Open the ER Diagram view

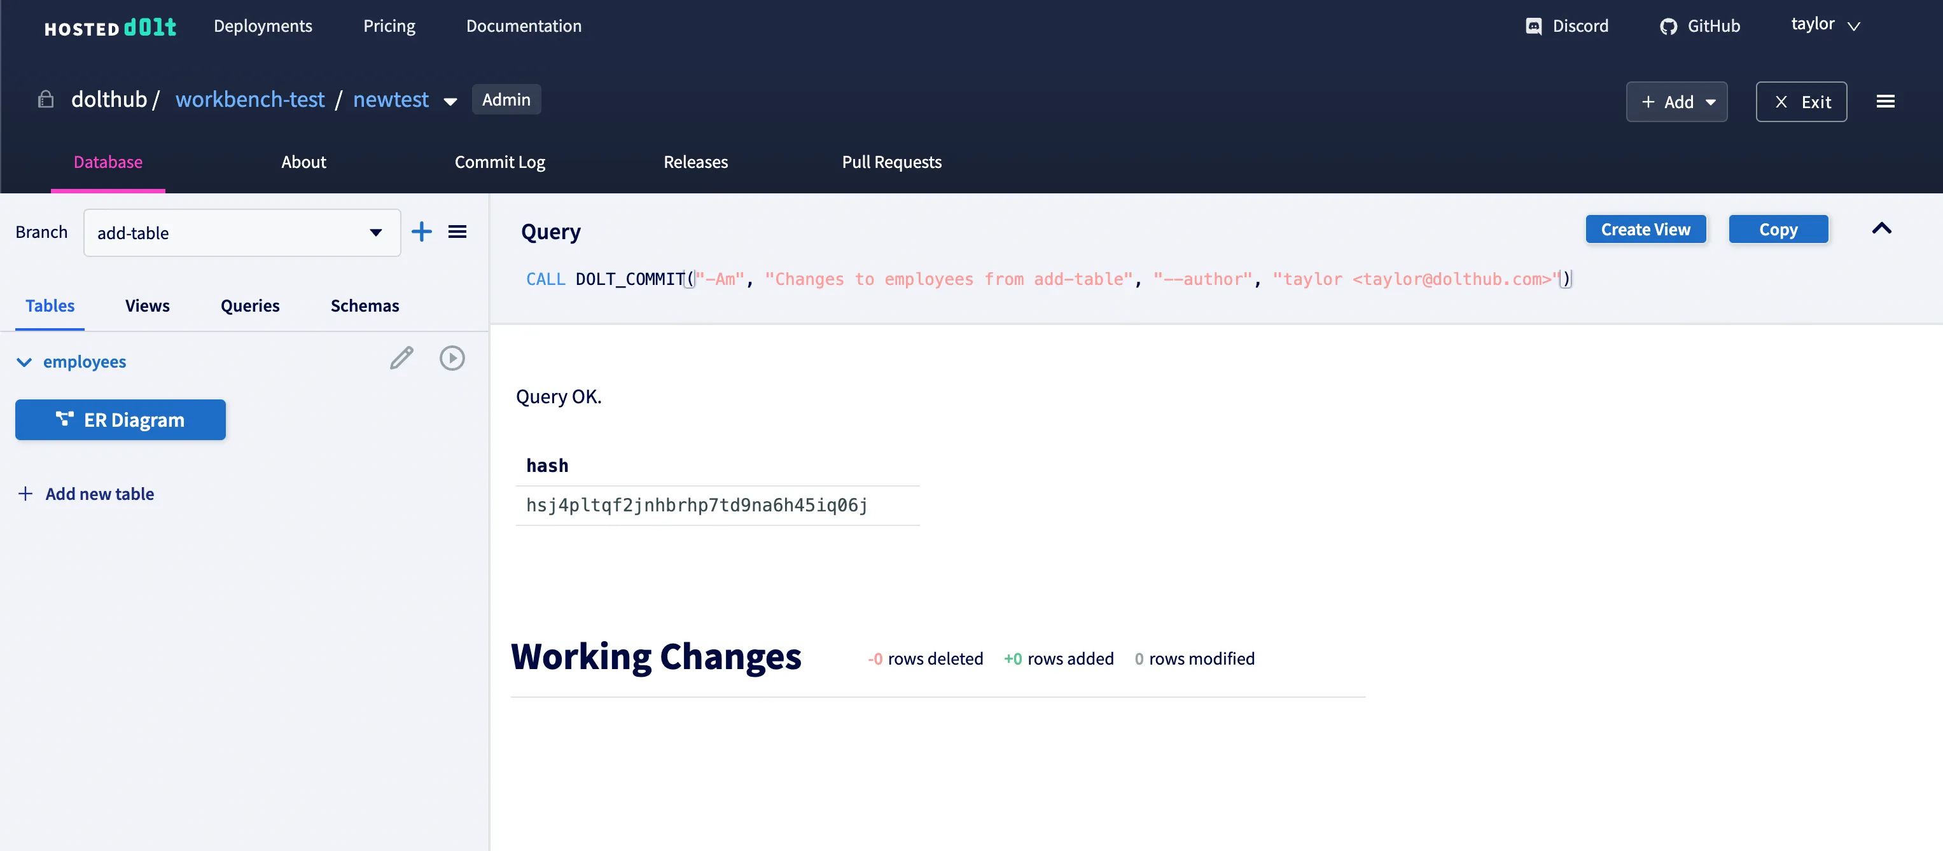[x=120, y=420]
